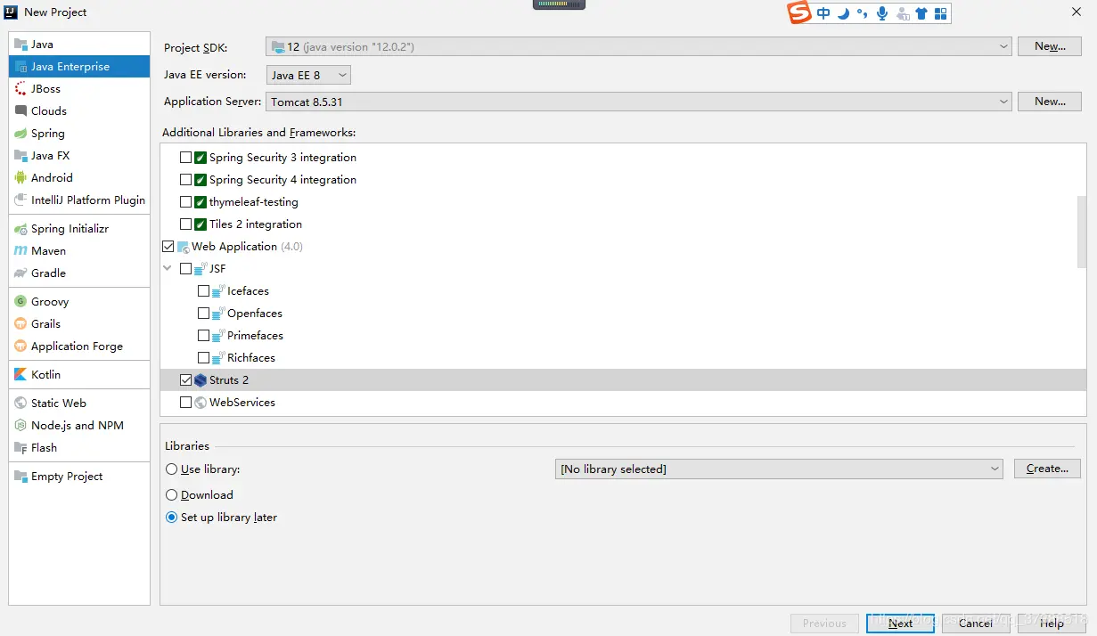Image resolution: width=1097 pixels, height=636 pixels.
Task: Check the Openfaces checkbox
Action: tap(203, 313)
